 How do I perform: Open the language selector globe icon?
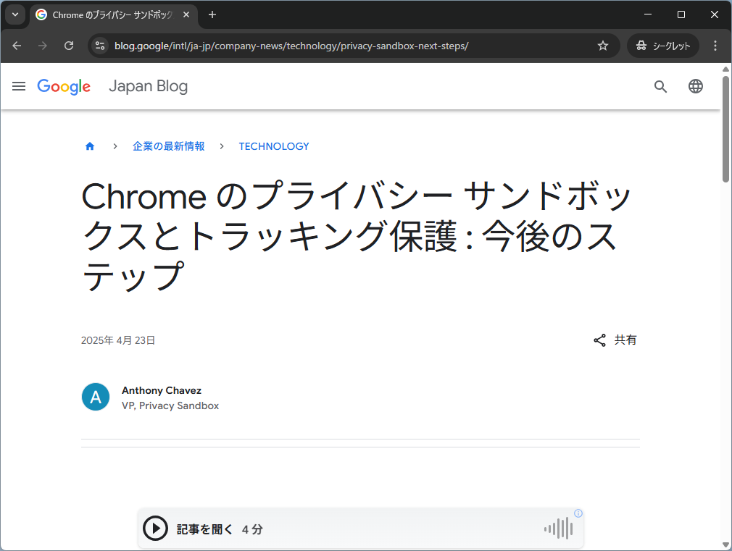click(x=696, y=86)
